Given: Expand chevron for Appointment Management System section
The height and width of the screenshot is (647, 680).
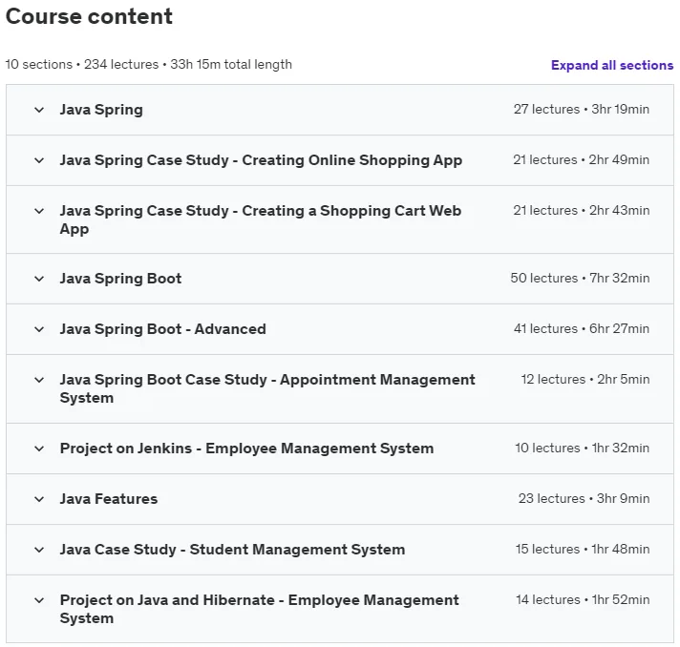Looking at the screenshot, I should click(39, 380).
